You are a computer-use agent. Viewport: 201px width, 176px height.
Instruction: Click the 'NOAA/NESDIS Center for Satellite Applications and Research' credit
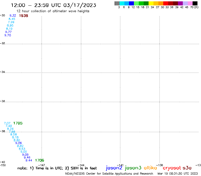(109, 174)
